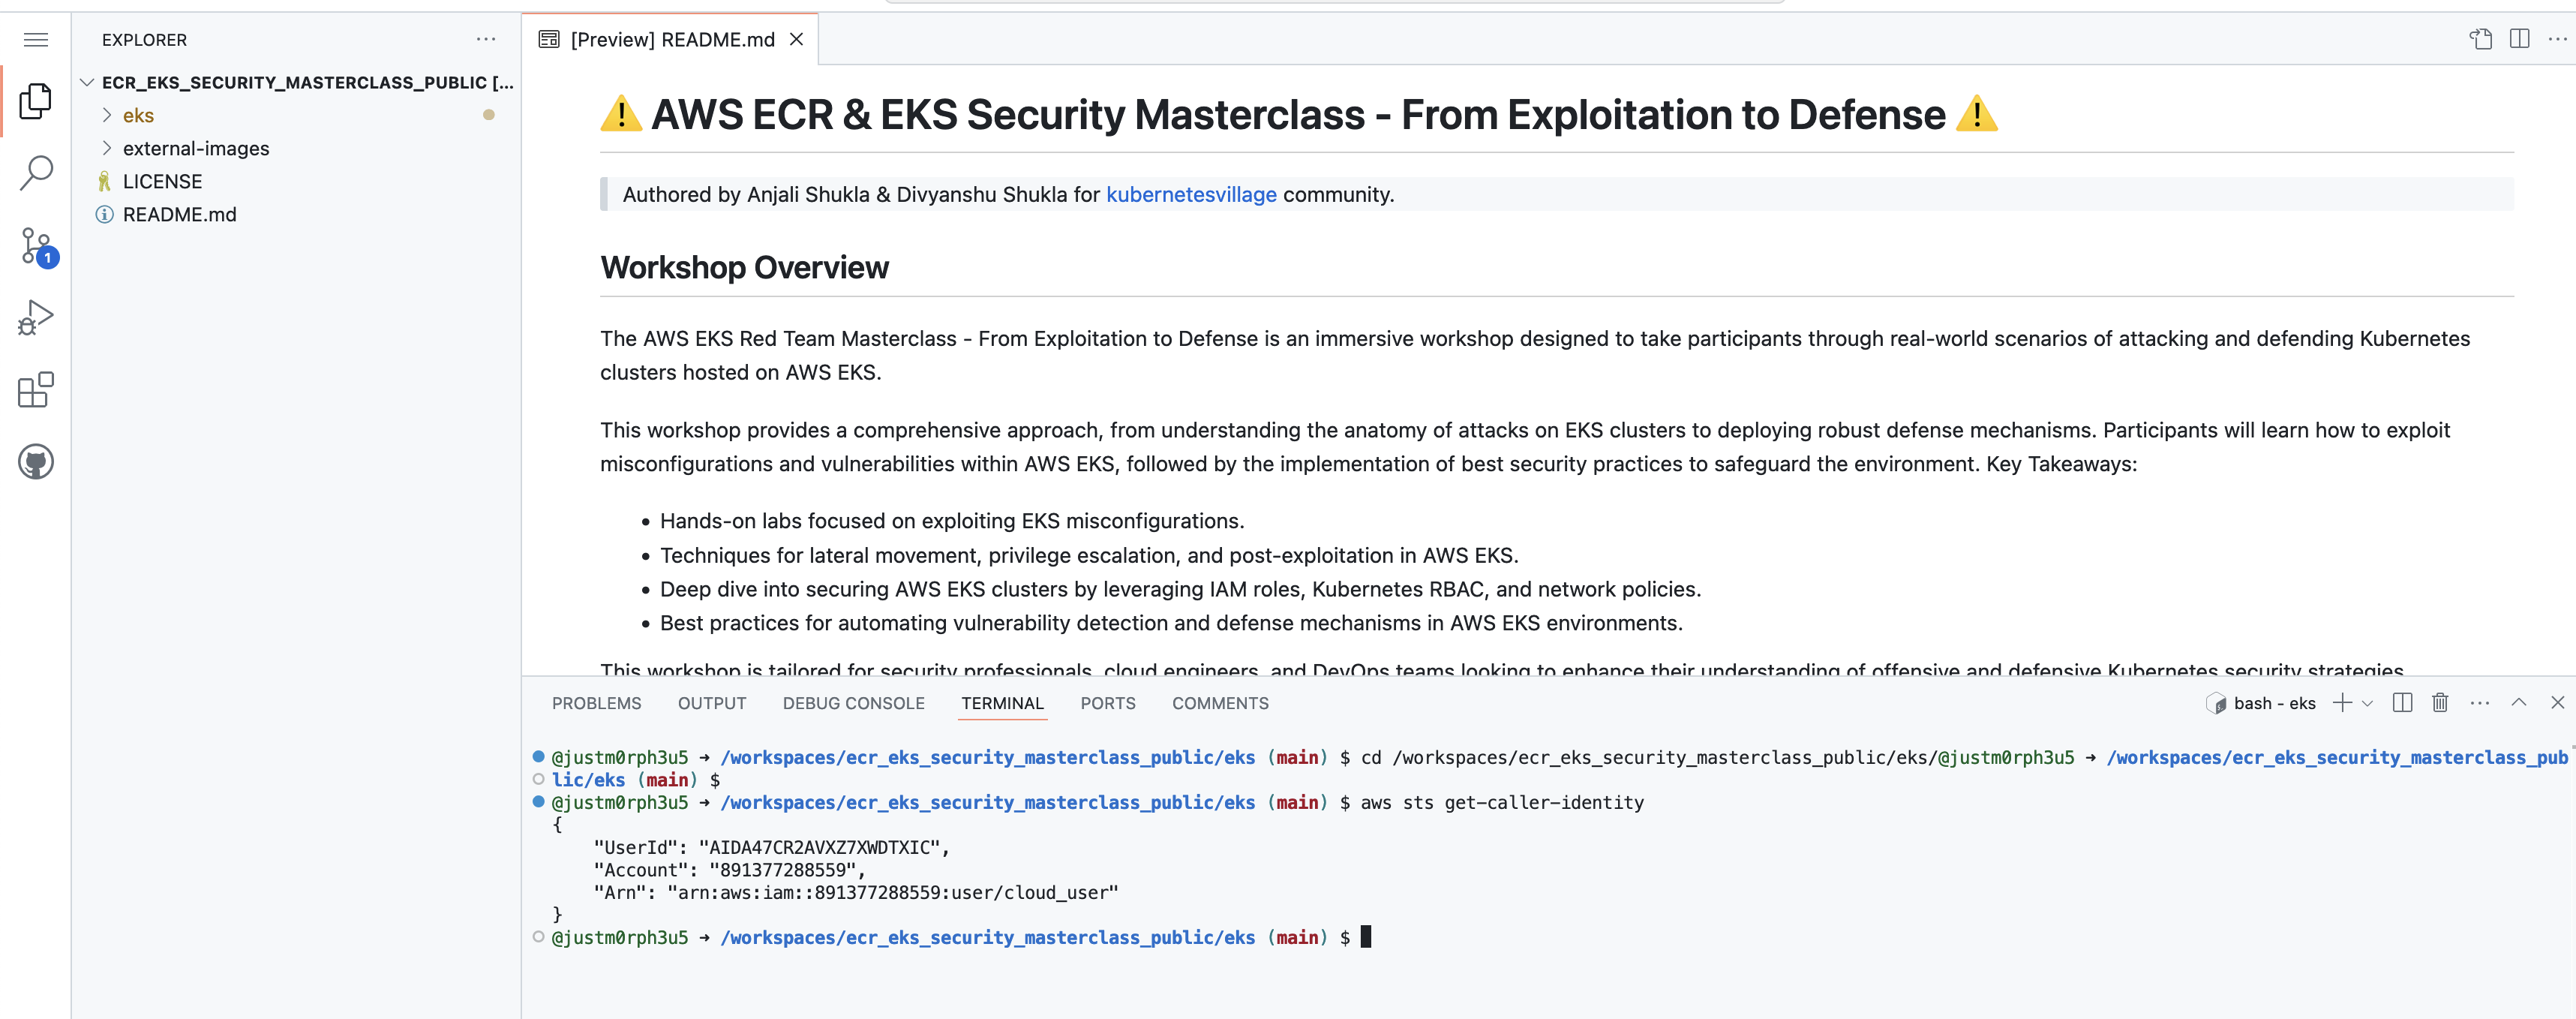Image resolution: width=2576 pixels, height=1019 pixels.
Task: Maximize the terminal panel size
Action: click(x=2518, y=703)
